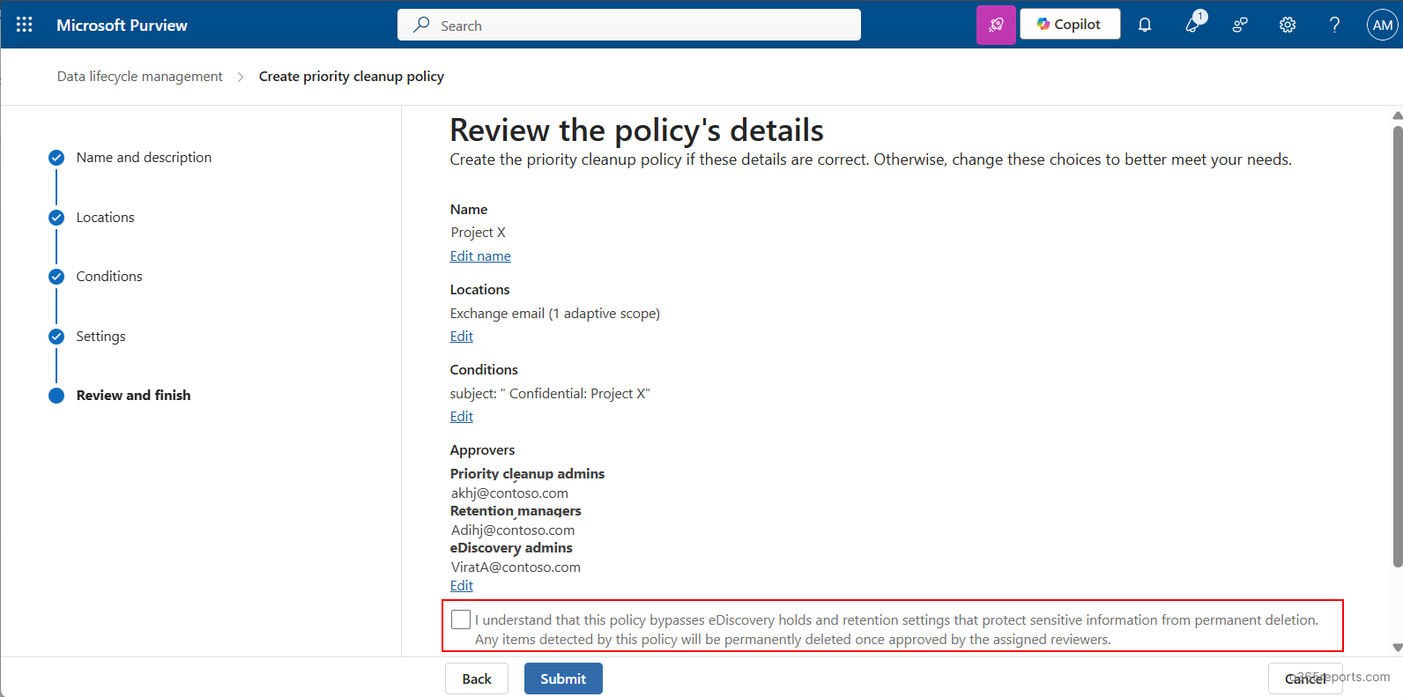
Task: Edit the Conditions section
Action: [x=462, y=417]
